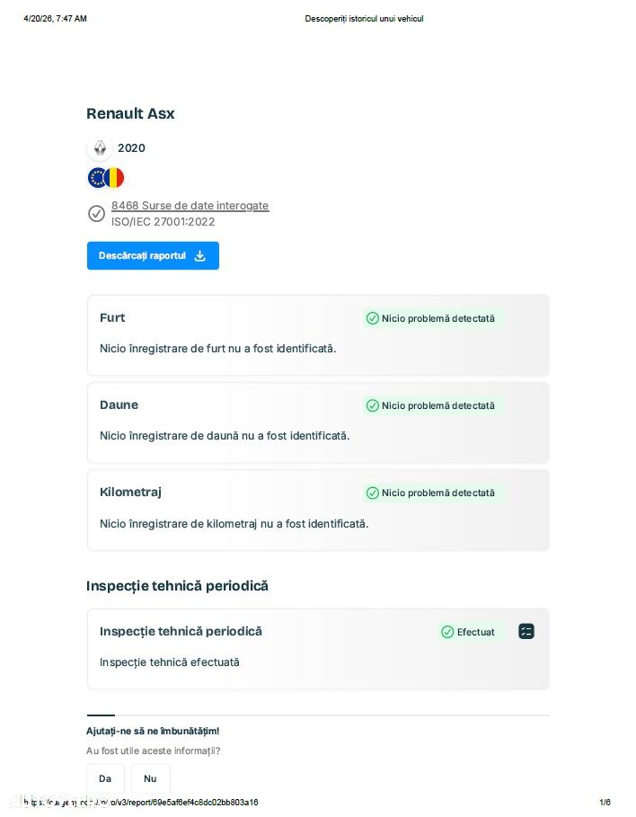Click the checkmark icon beside data sources
The image size is (636, 817).
pyautogui.click(x=96, y=214)
